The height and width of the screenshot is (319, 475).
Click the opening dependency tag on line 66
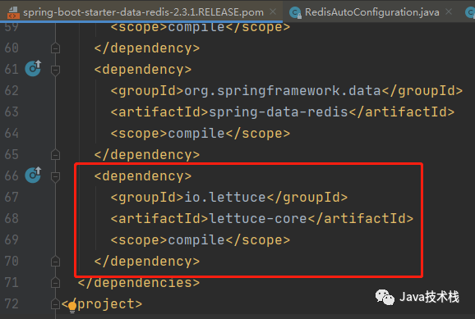point(143,176)
